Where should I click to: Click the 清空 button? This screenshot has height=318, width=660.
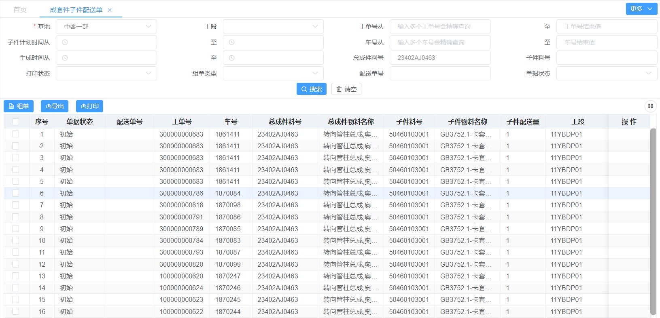coord(346,89)
